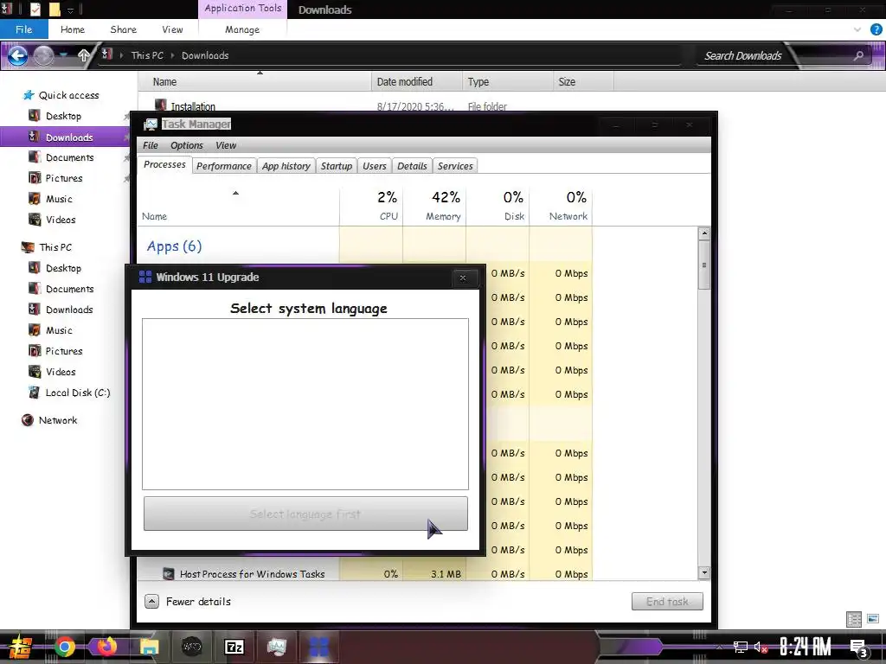
Task: Select the This PC tree item
Action: pyautogui.click(x=55, y=247)
